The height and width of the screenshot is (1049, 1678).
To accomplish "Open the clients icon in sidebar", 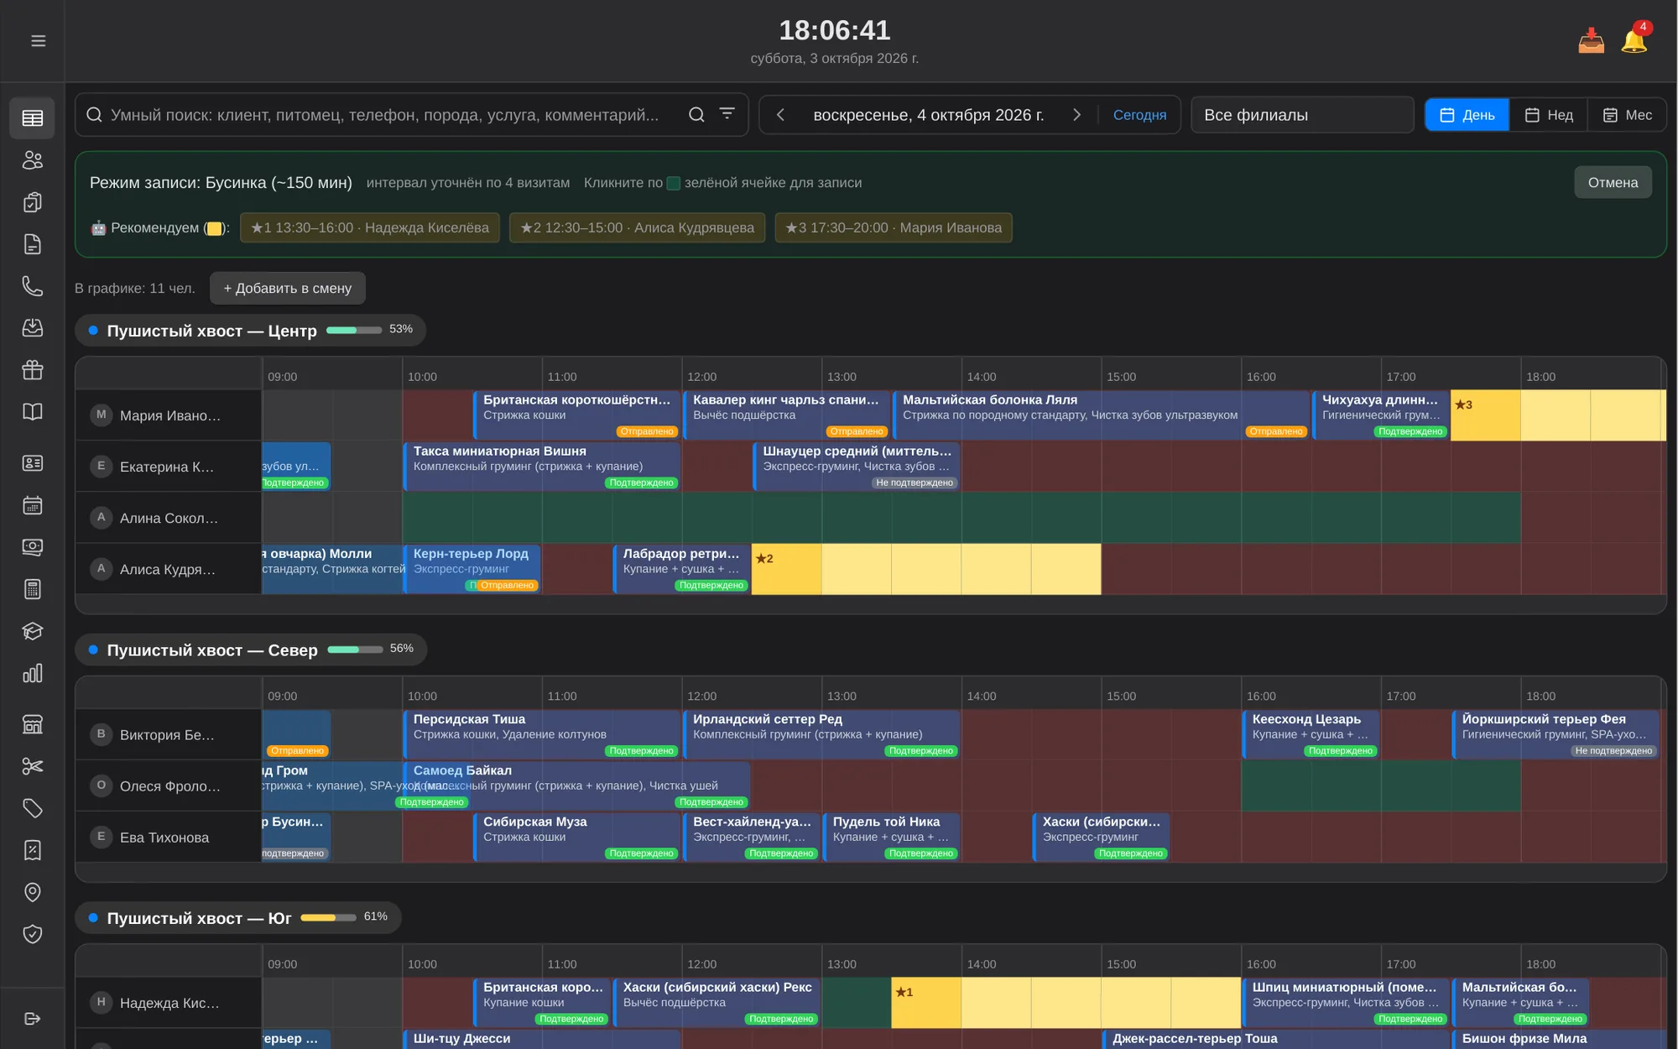I will [x=33, y=160].
